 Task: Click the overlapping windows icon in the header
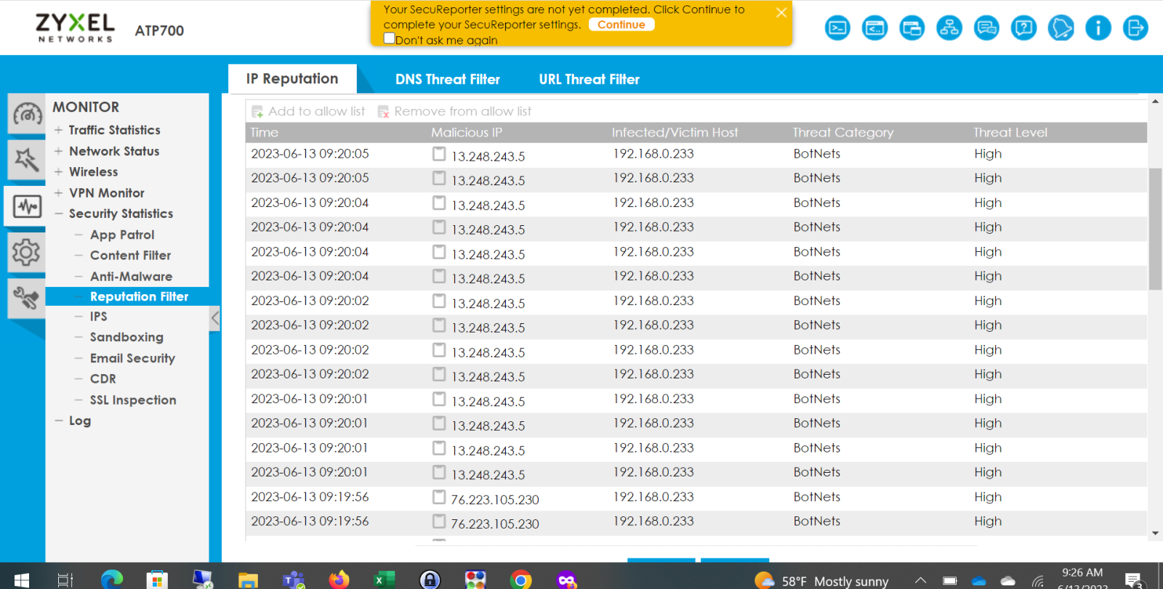click(x=912, y=28)
